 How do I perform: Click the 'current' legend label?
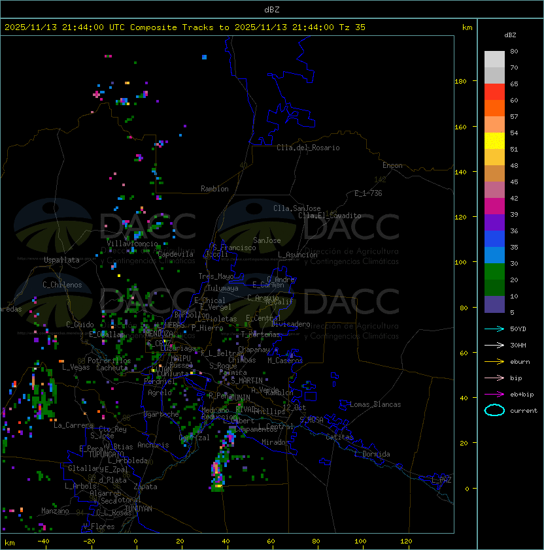(x=524, y=410)
